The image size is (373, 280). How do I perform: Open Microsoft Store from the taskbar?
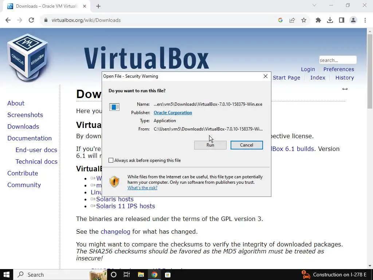pos(168,275)
